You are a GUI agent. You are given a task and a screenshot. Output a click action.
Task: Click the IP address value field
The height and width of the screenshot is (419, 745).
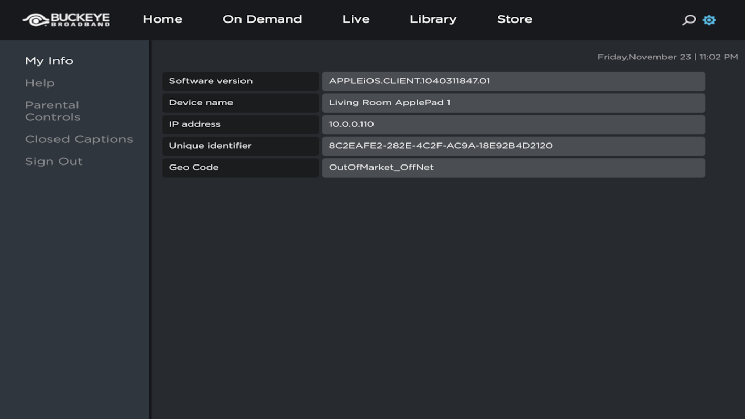(513, 124)
